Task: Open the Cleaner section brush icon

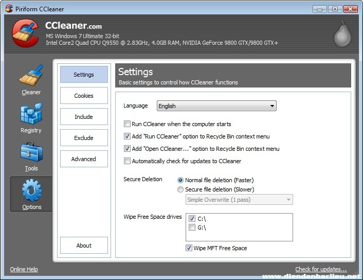Action: click(31, 76)
